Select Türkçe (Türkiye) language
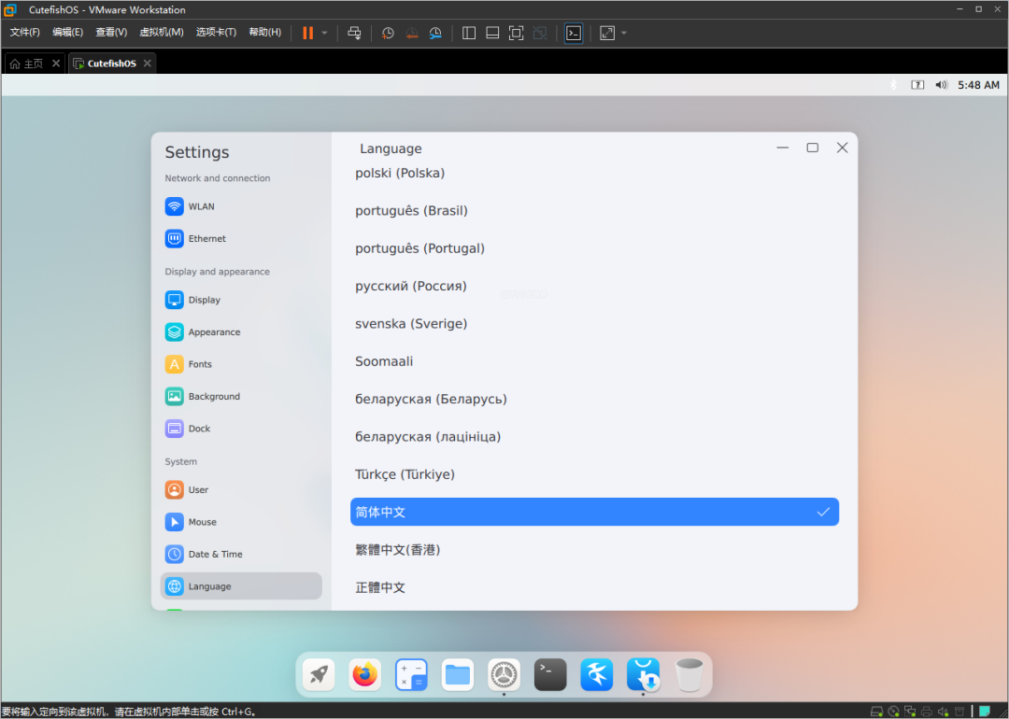The width and height of the screenshot is (1009, 719). (594, 474)
